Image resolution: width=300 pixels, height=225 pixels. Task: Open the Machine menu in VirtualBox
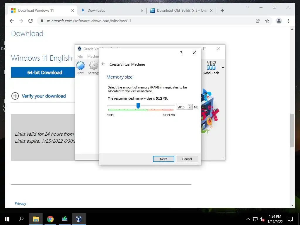pos(93,57)
